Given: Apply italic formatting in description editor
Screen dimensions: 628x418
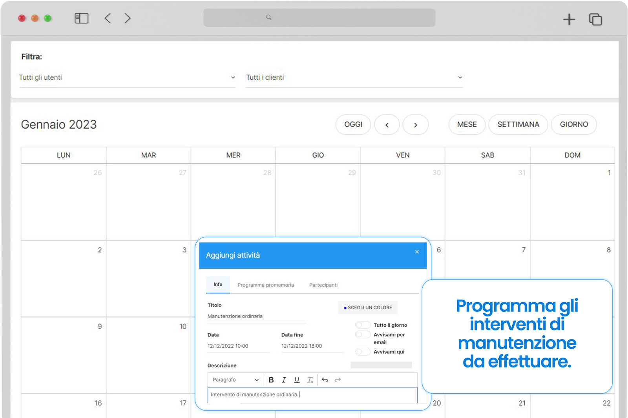Looking at the screenshot, I should pos(284,380).
